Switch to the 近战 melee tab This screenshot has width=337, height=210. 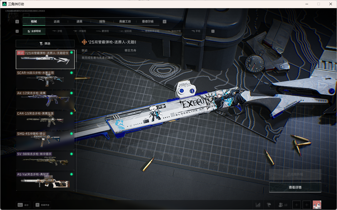tap(57, 22)
